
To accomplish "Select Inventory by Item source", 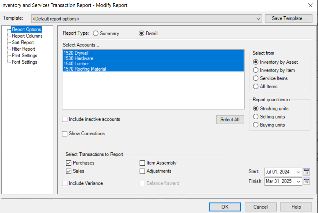I will [255, 70].
